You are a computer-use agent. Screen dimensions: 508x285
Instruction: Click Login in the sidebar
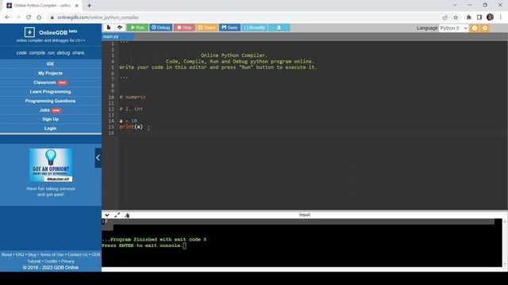[51, 128]
